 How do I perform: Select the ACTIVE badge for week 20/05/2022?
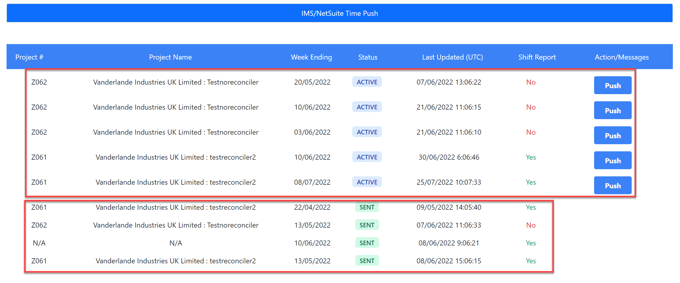tap(367, 82)
